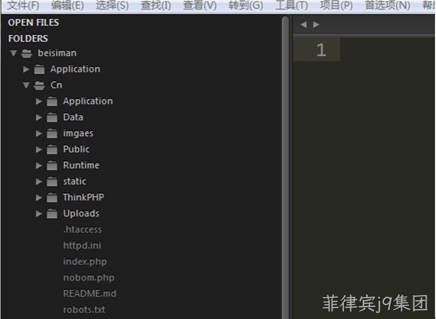Screen dimensions: 436x319
Task: Click the beisiman root folder icon
Action: coord(27,53)
